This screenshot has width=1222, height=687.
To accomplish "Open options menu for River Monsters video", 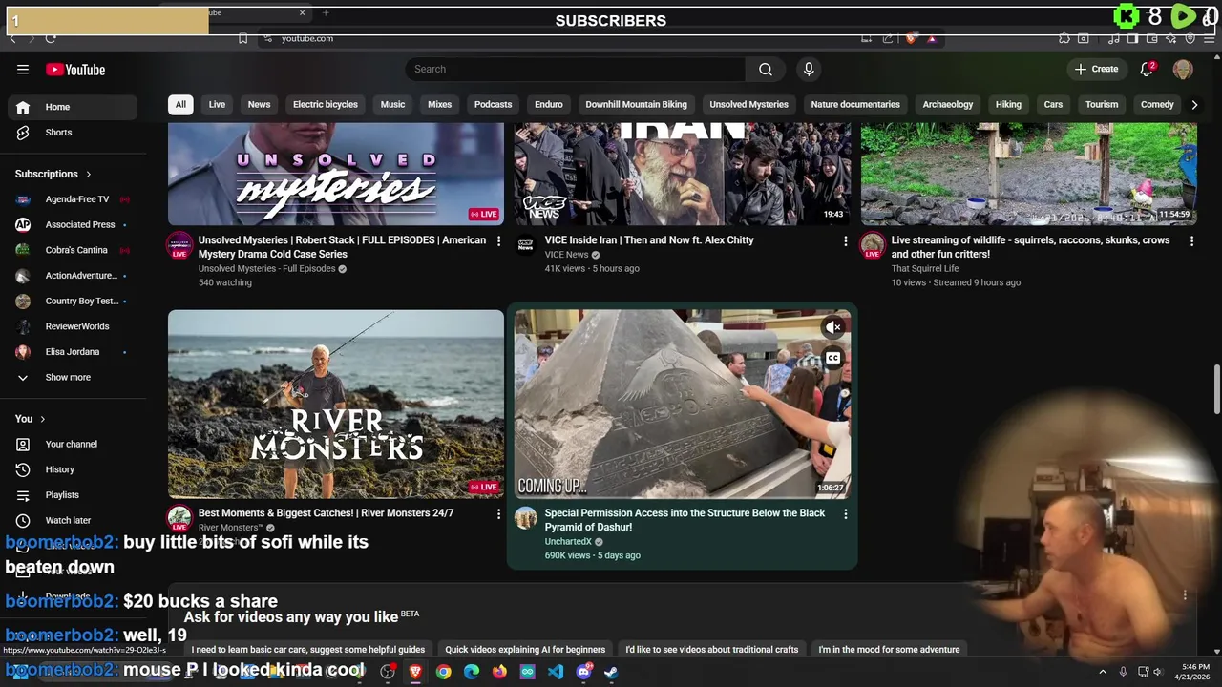I will pyautogui.click(x=498, y=514).
